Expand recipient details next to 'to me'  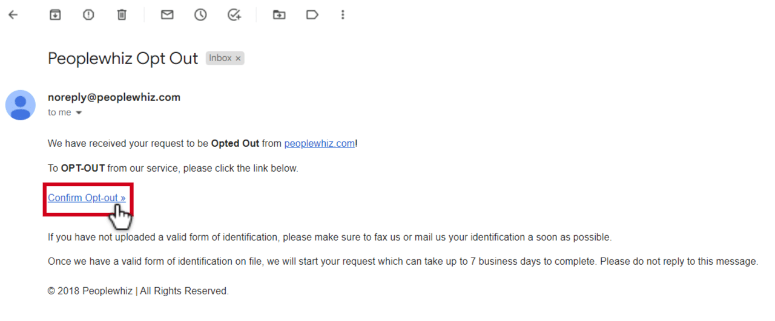79,113
